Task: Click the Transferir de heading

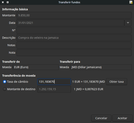Action: pos(11,62)
